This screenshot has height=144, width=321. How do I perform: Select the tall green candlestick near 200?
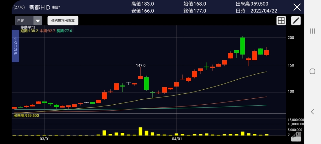pos(242,46)
